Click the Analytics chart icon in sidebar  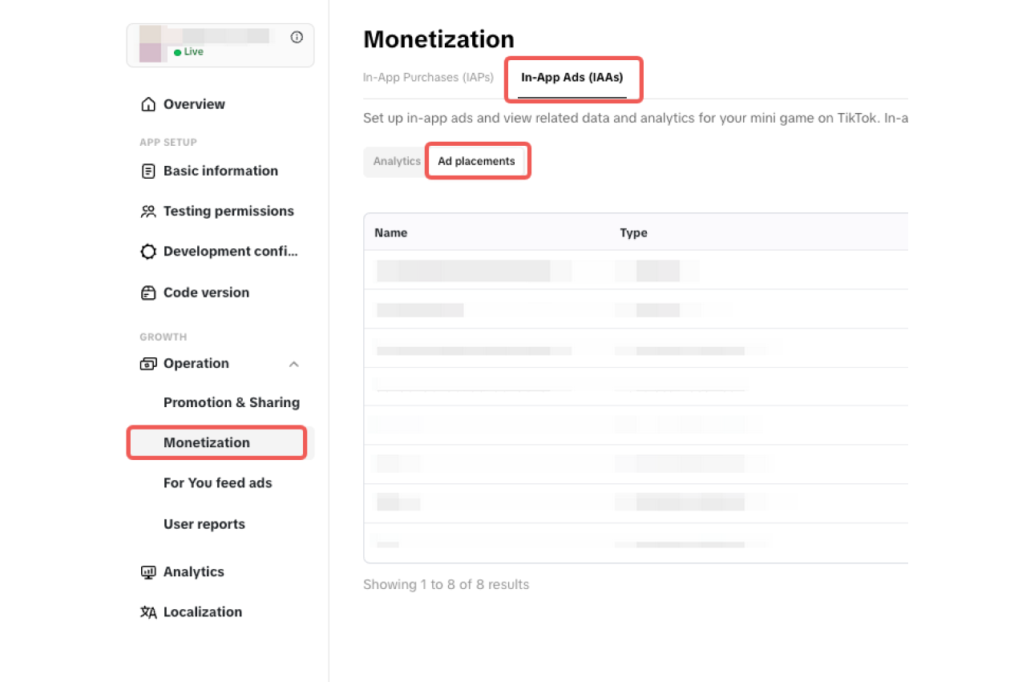point(148,572)
